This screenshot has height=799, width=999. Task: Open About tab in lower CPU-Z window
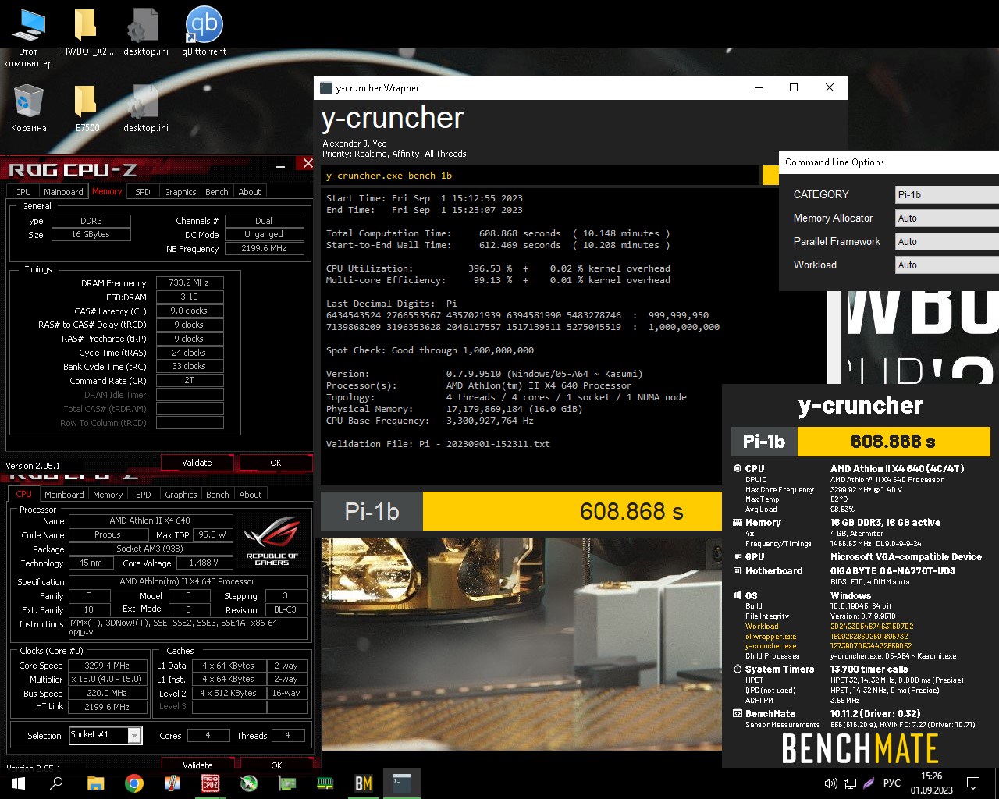pyautogui.click(x=251, y=495)
